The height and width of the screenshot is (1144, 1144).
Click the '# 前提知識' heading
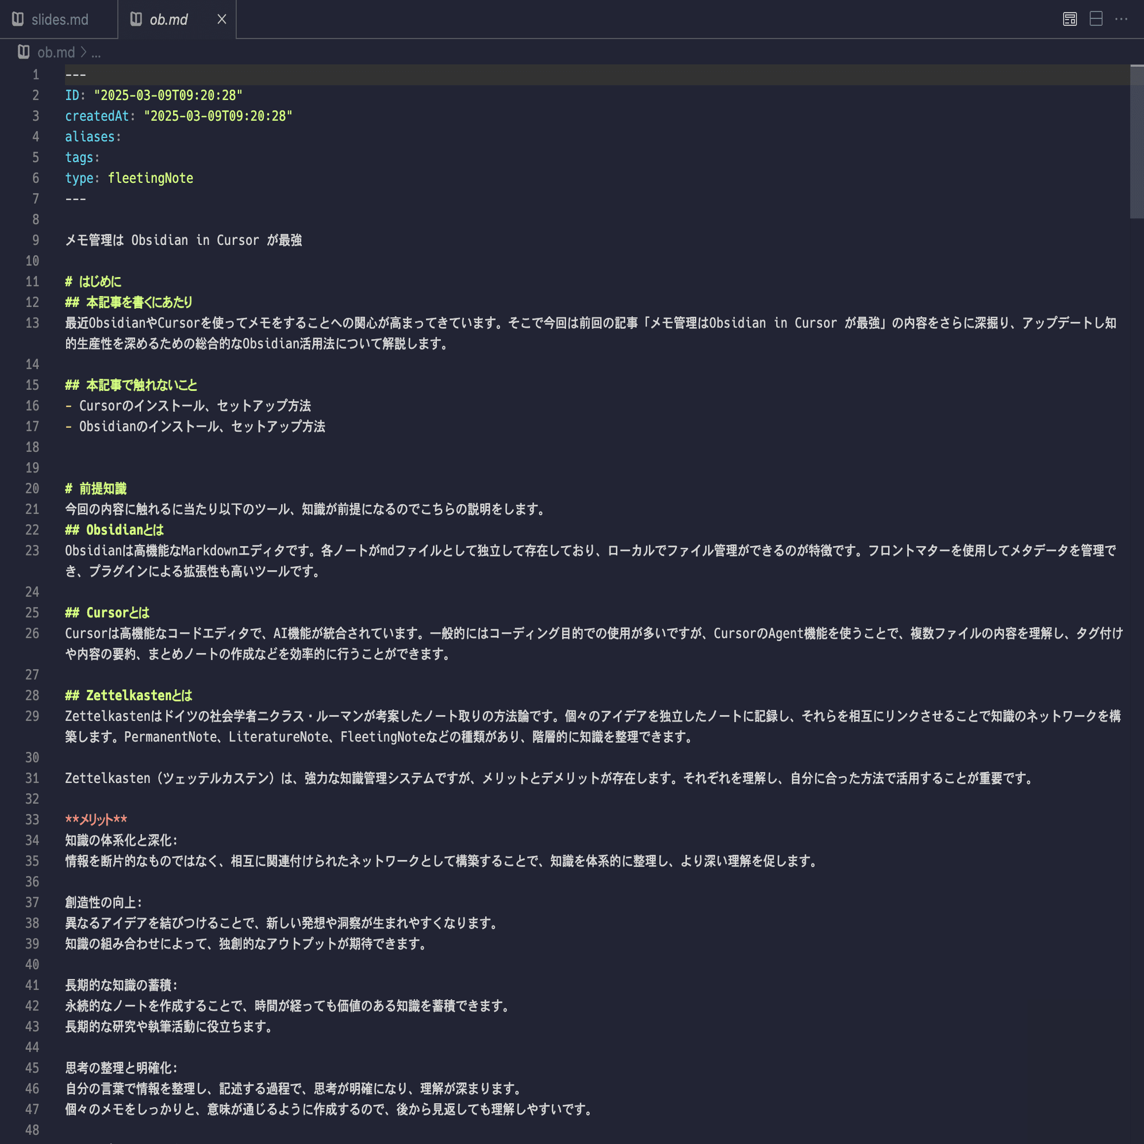point(96,489)
